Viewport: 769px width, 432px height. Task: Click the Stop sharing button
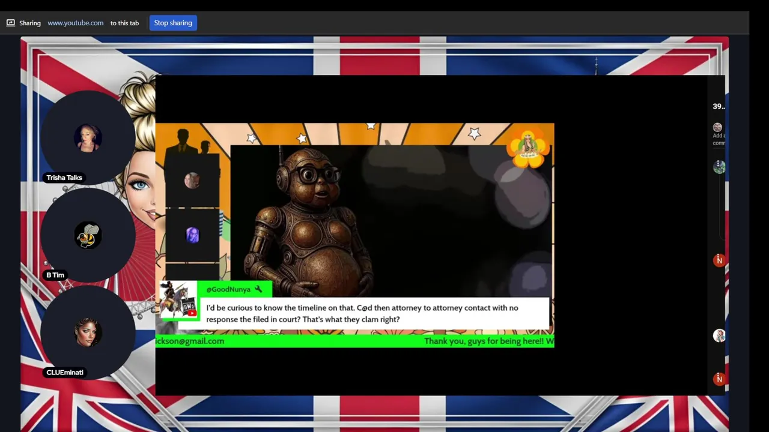tap(173, 23)
